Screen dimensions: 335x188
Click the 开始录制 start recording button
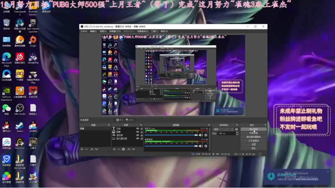[254, 133]
